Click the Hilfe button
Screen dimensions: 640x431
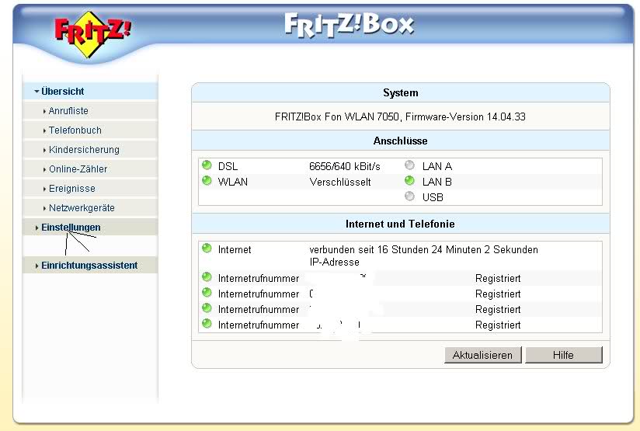click(x=564, y=355)
